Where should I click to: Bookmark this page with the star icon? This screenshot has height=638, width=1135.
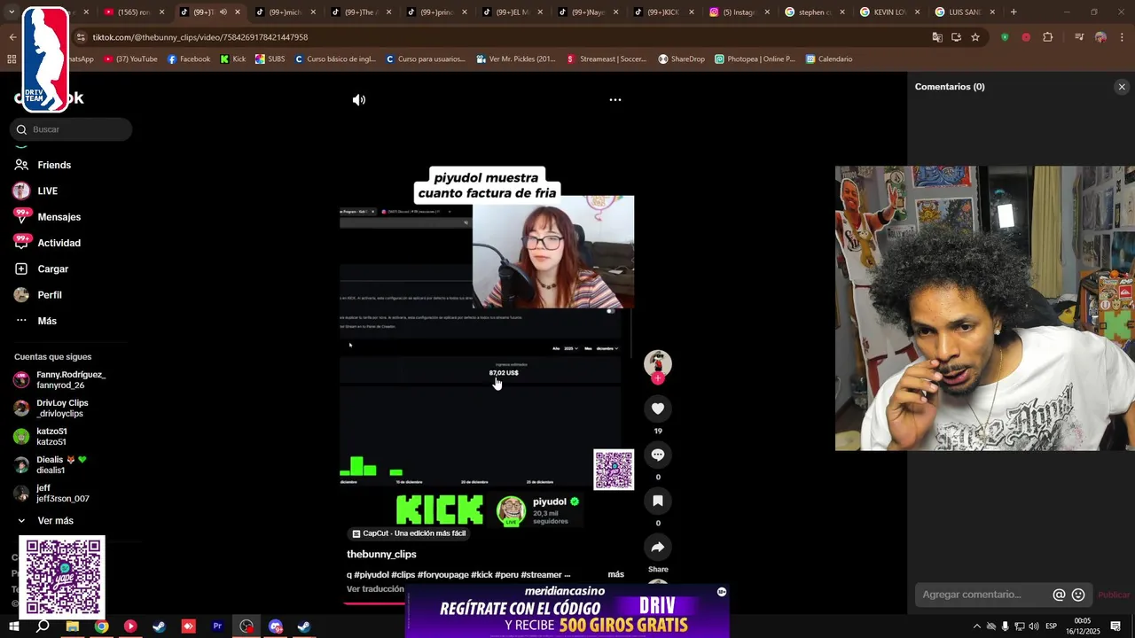pos(975,37)
